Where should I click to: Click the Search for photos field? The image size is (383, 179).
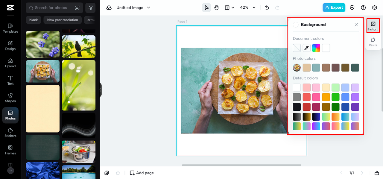[54, 8]
